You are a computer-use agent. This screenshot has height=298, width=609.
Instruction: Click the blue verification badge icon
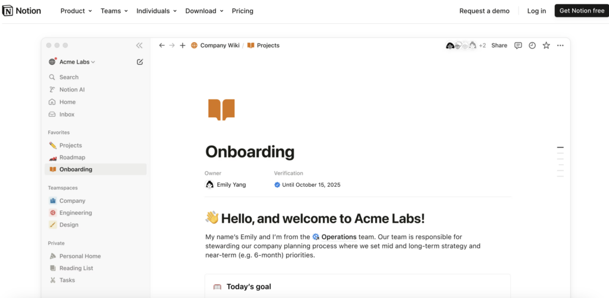click(x=277, y=185)
